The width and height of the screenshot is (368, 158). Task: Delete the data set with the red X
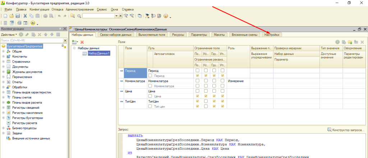(82, 42)
